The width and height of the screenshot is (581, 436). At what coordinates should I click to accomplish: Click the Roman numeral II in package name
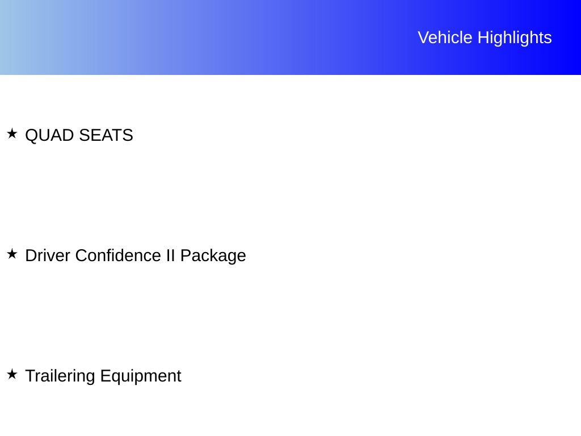170,255
